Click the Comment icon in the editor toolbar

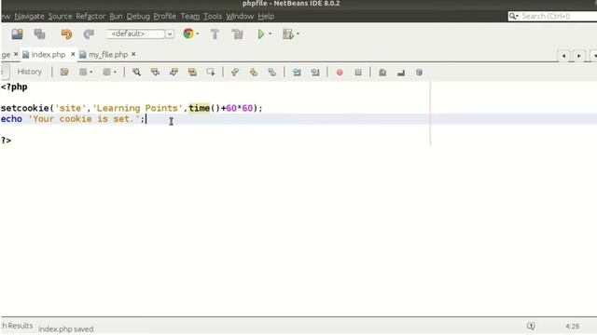click(x=382, y=73)
